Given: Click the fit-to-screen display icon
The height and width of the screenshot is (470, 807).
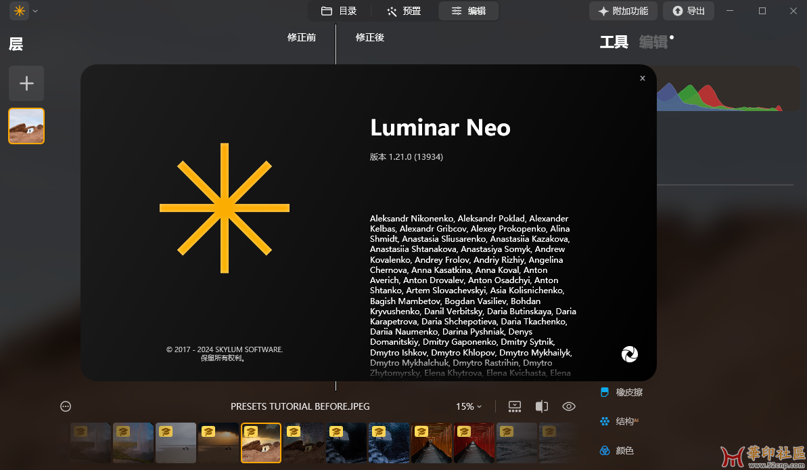Looking at the screenshot, I should point(515,406).
